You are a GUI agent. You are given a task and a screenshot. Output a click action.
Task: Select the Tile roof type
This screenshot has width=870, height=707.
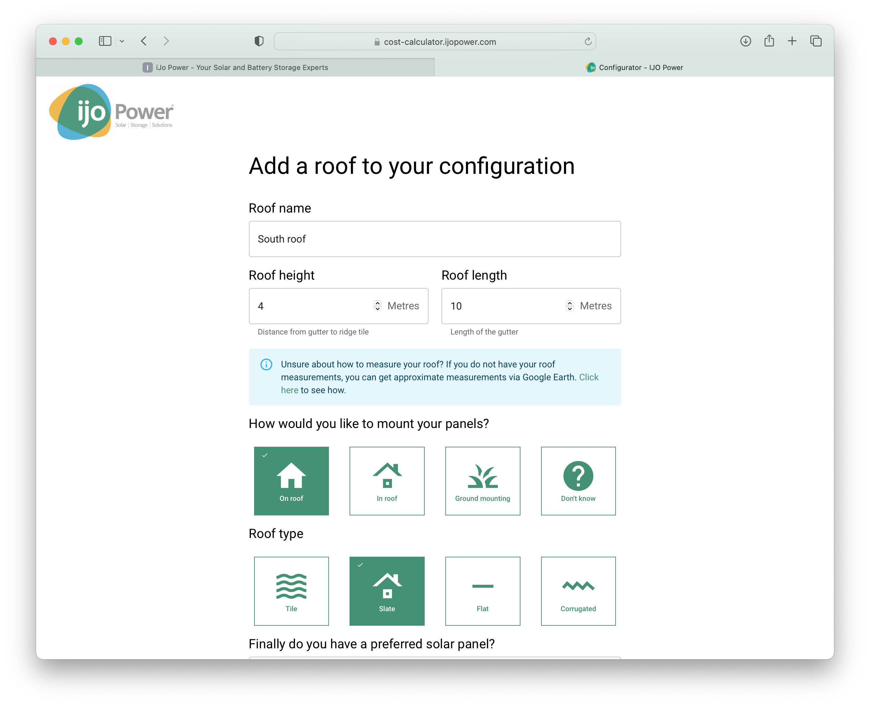tap(291, 591)
